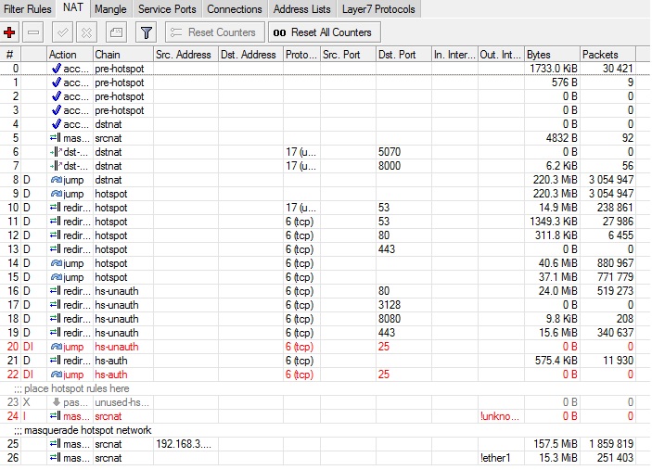Click packets value 519 273

coord(615,291)
